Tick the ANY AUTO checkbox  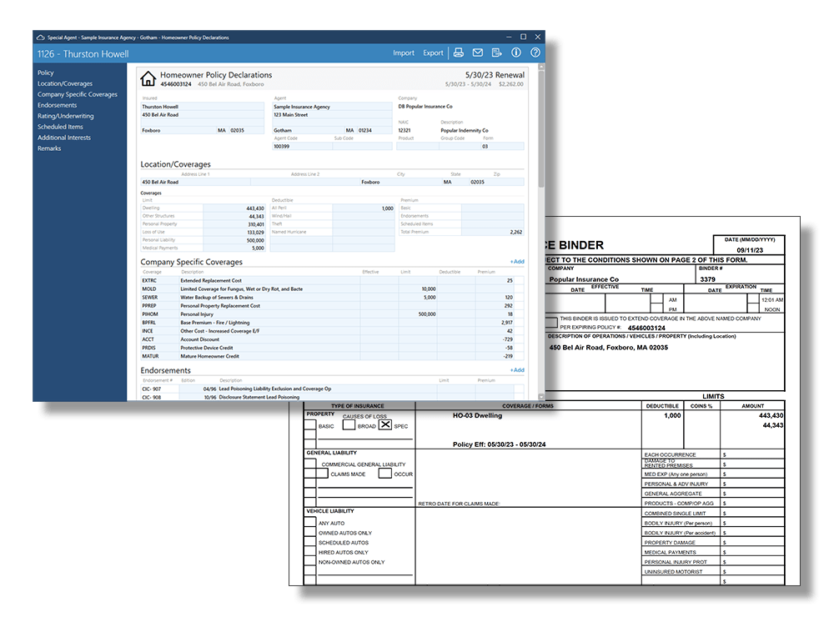(309, 523)
